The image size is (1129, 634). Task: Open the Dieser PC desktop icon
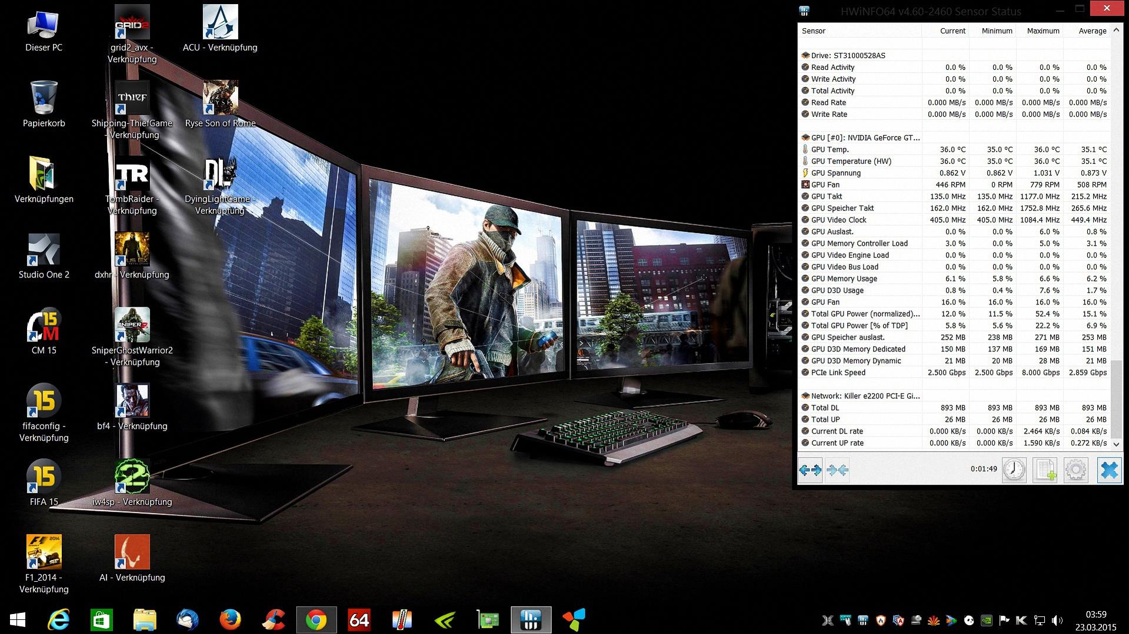click(44, 24)
